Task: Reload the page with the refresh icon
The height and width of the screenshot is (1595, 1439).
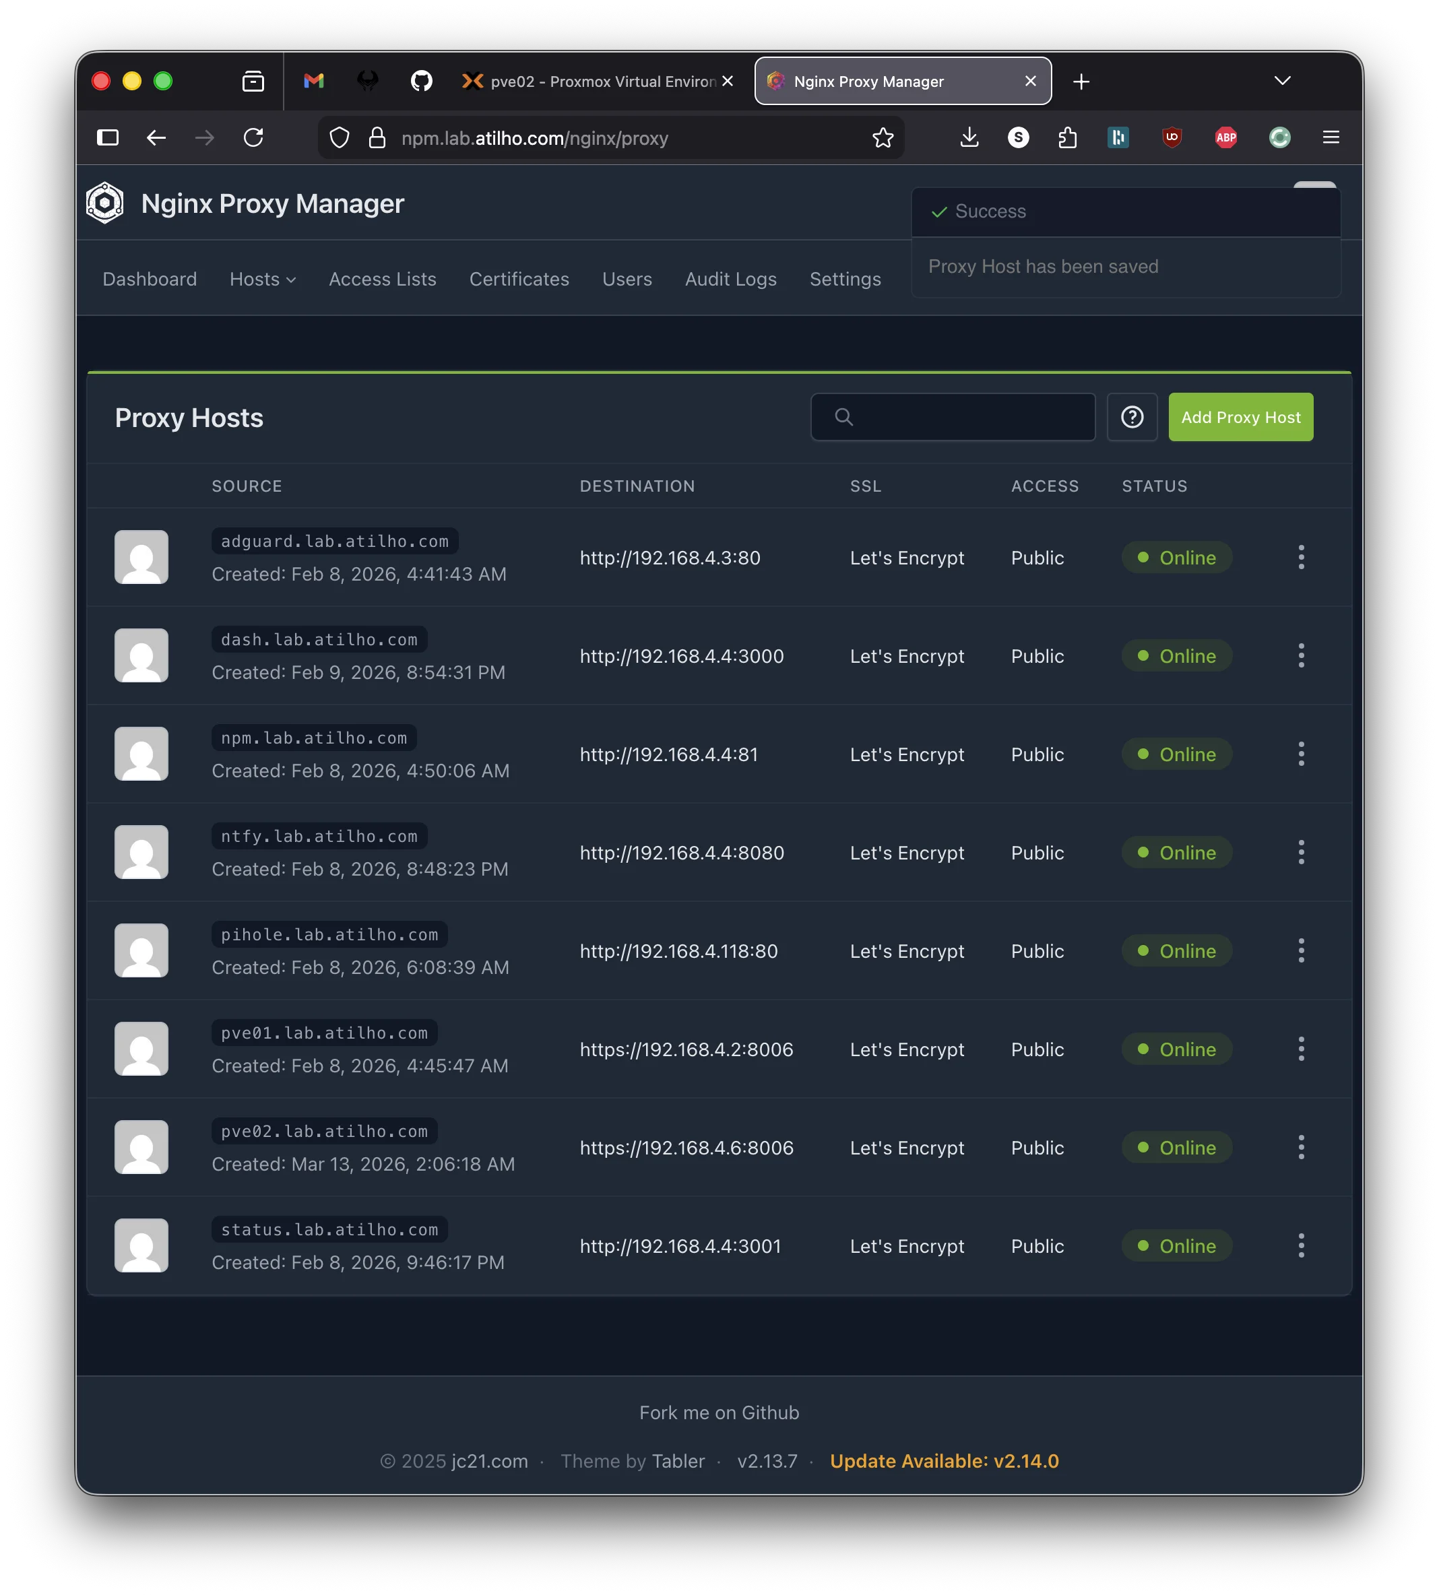Action: (254, 137)
